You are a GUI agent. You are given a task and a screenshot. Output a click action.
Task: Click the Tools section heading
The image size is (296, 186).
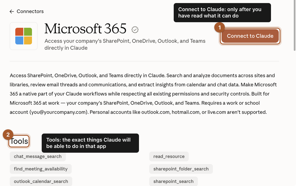pos(19,141)
